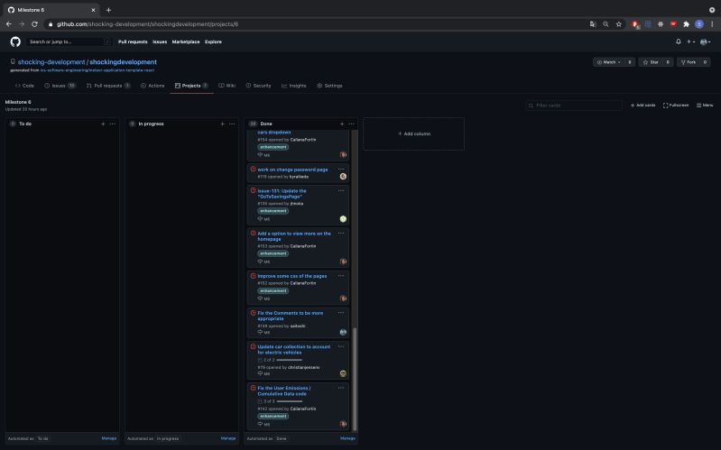Image resolution: width=721 pixels, height=450 pixels.
Task: Add a card to the Done column
Action: click(x=342, y=124)
